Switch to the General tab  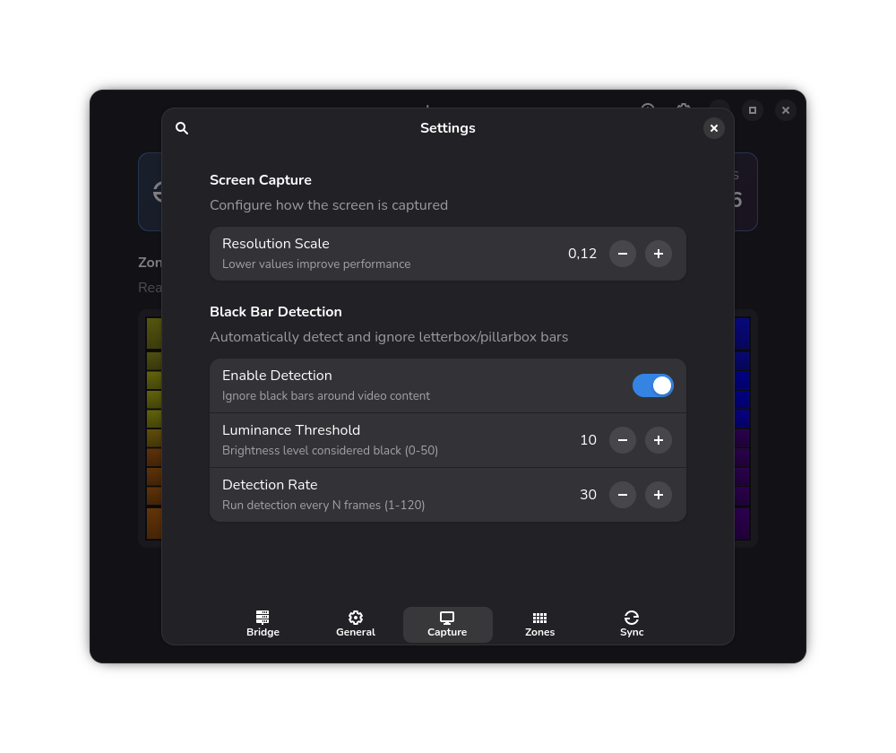(356, 624)
